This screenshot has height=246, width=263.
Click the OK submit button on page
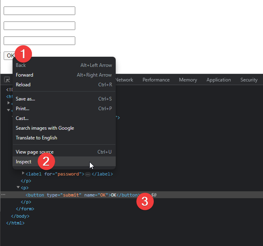10,56
